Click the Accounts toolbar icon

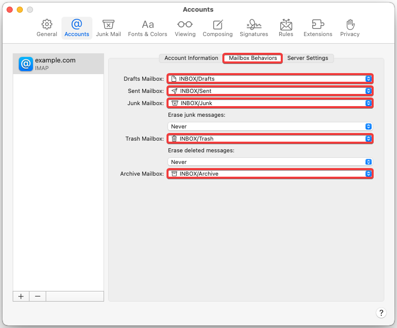tap(77, 28)
